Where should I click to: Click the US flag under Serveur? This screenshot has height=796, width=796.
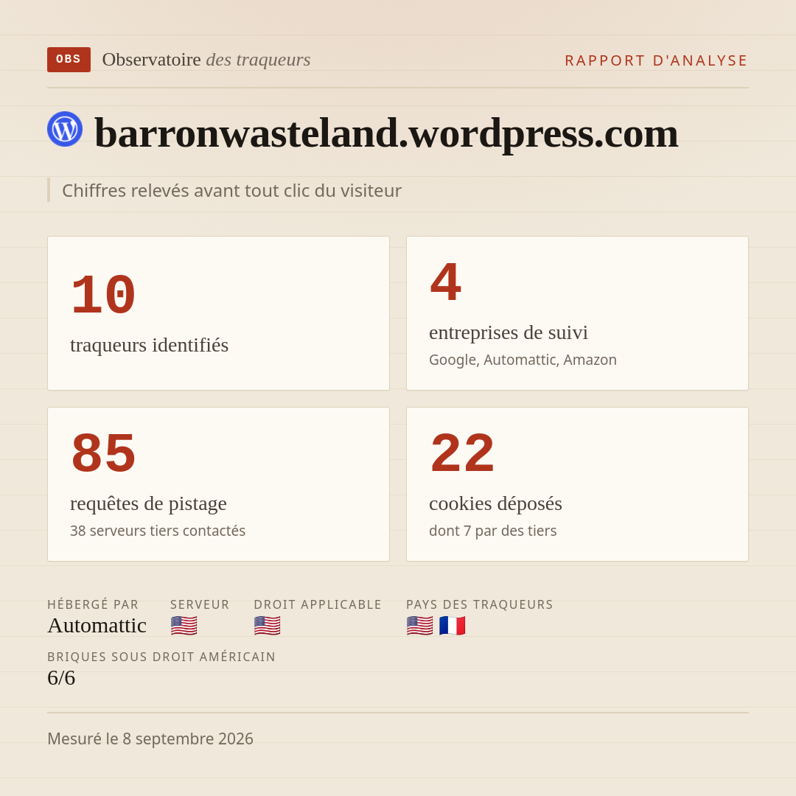tap(184, 626)
